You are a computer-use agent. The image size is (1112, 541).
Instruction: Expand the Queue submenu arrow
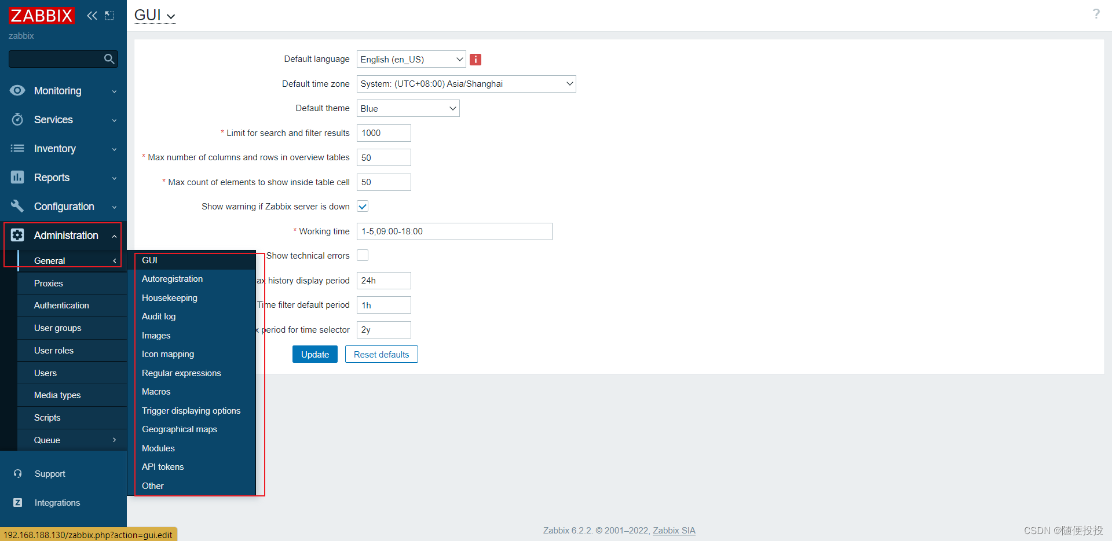click(114, 440)
